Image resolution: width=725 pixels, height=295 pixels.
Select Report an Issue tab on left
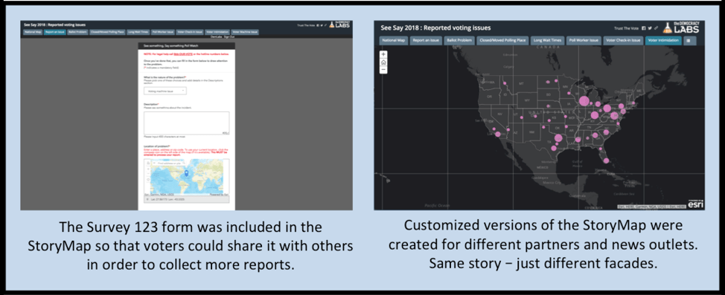55,32
